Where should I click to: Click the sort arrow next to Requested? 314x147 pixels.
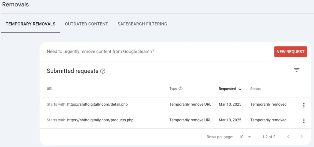[240, 89]
